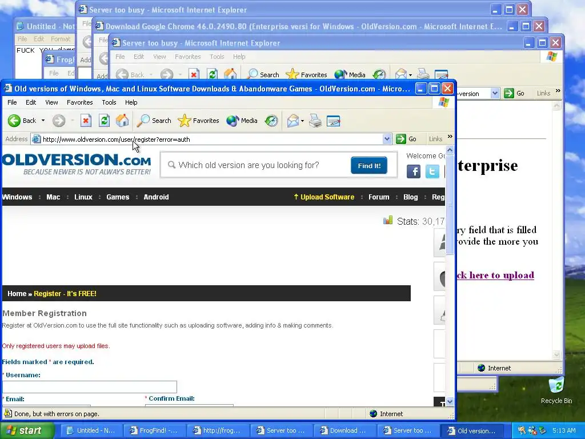Screen dimensions: 585x439
Task: Expand the address bar dropdown in front window
Action: [x=387, y=139]
